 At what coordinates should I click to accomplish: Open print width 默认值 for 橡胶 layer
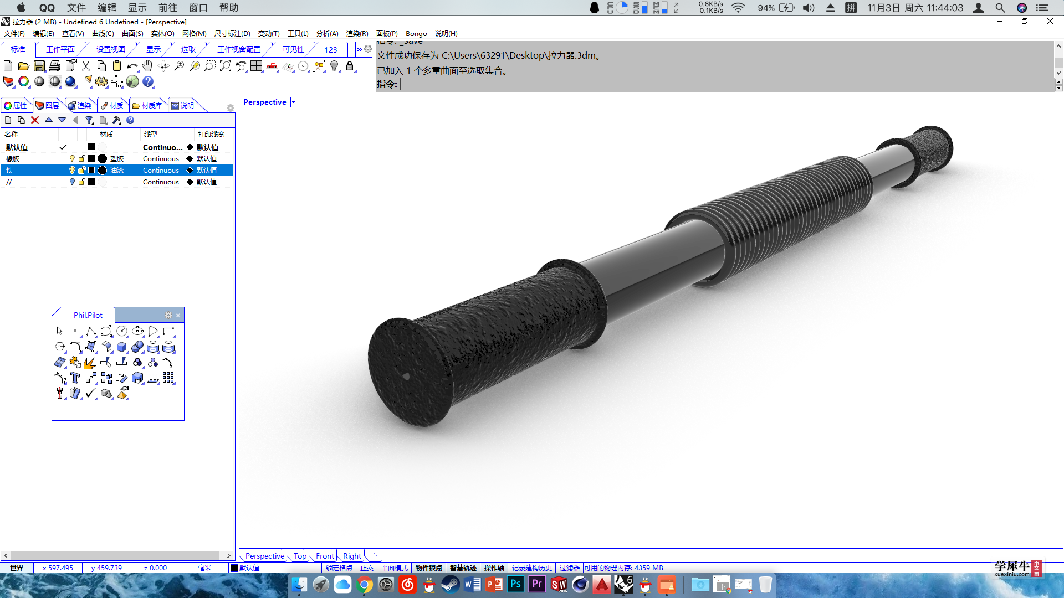[x=207, y=159]
